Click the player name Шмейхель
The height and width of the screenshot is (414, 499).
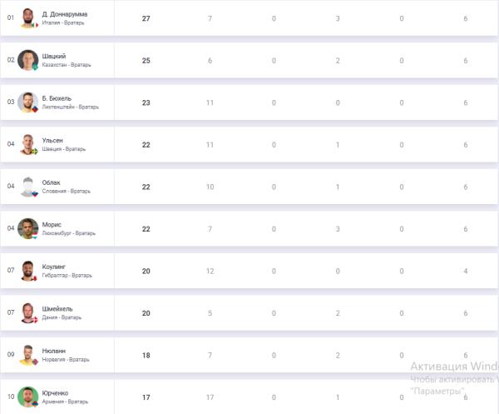click(x=57, y=309)
